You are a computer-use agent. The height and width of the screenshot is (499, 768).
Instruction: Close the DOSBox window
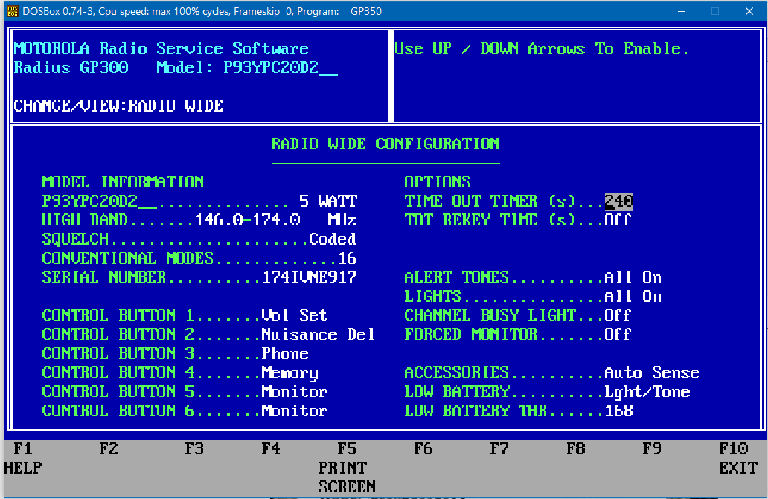(749, 11)
